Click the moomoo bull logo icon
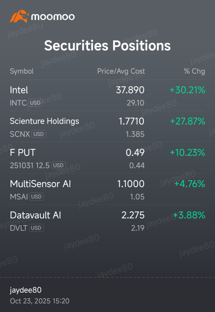Screen dimensions: 215x312 pos(19,16)
